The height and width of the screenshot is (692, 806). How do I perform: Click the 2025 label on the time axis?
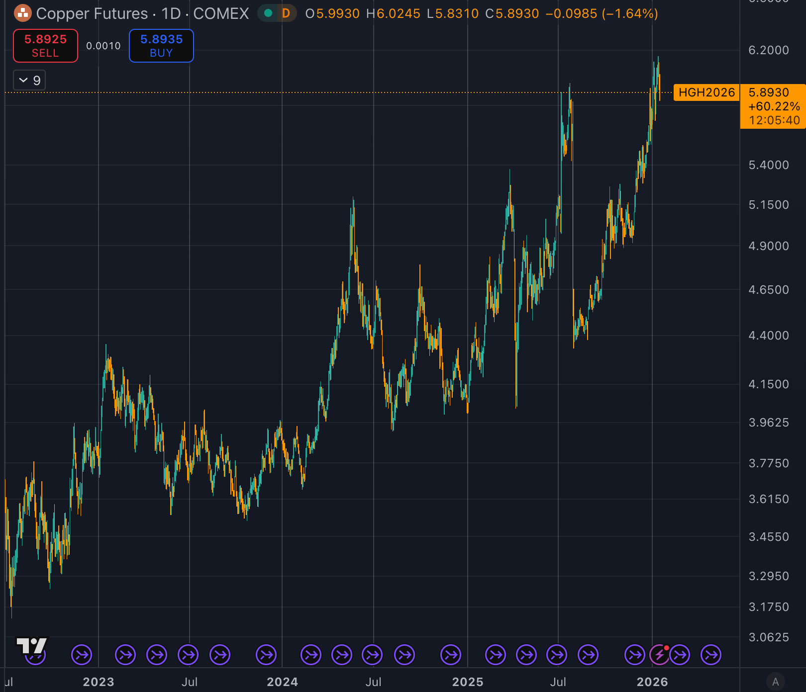tap(468, 682)
